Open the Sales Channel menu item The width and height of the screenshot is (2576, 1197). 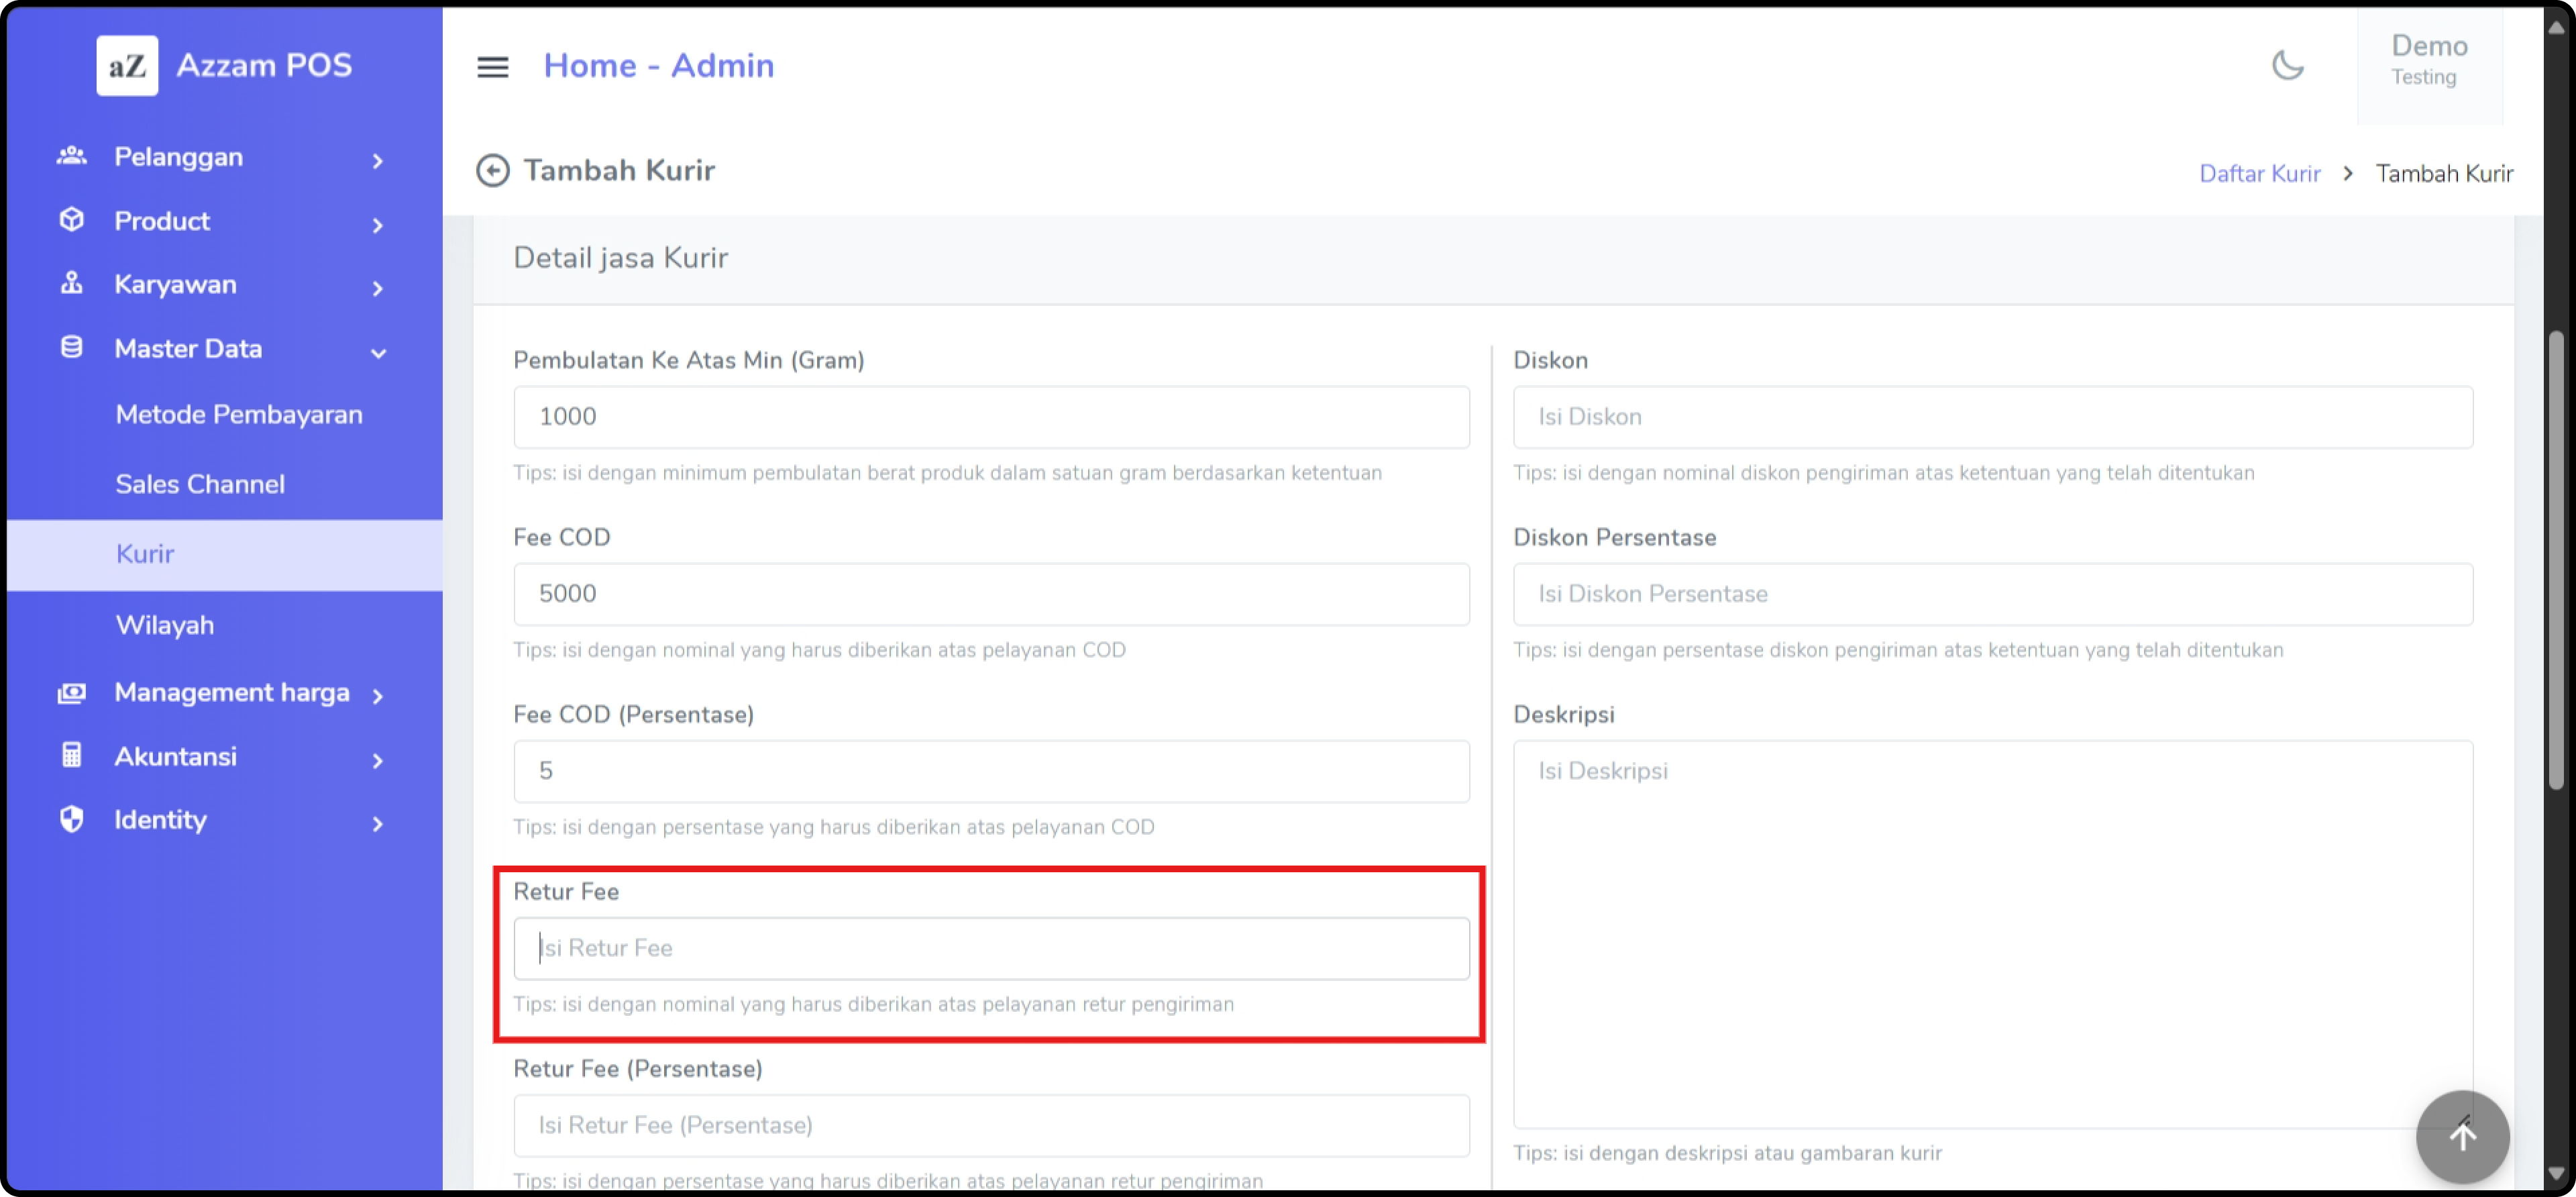click(x=200, y=484)
